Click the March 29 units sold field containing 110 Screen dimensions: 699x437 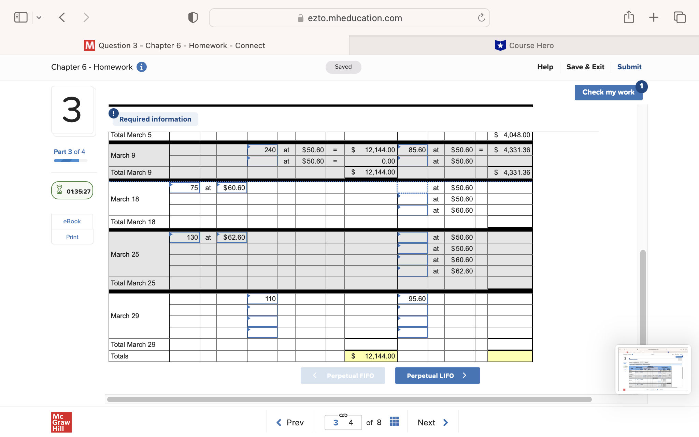[x=262, y=299]
